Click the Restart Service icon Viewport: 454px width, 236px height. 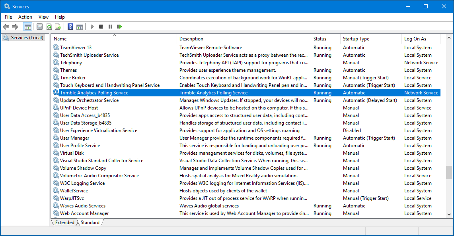(120, 27)
